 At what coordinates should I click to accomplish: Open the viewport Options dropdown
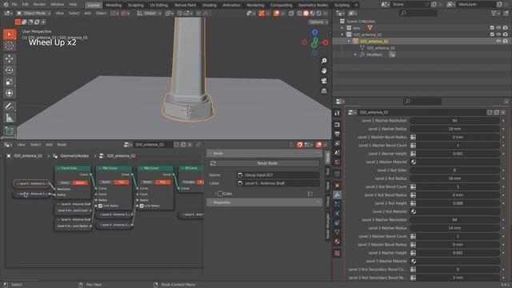pos(318,22)
